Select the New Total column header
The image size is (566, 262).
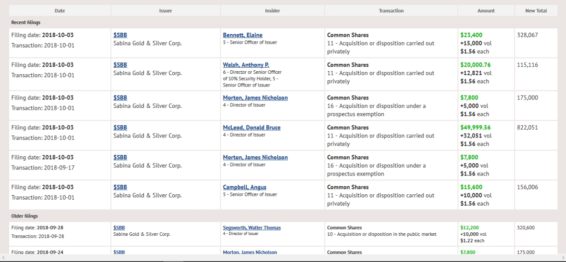536,10
